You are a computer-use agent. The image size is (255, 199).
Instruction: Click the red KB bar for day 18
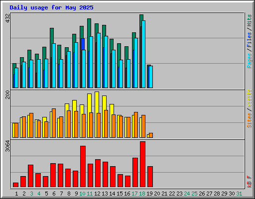coord(142,164)
